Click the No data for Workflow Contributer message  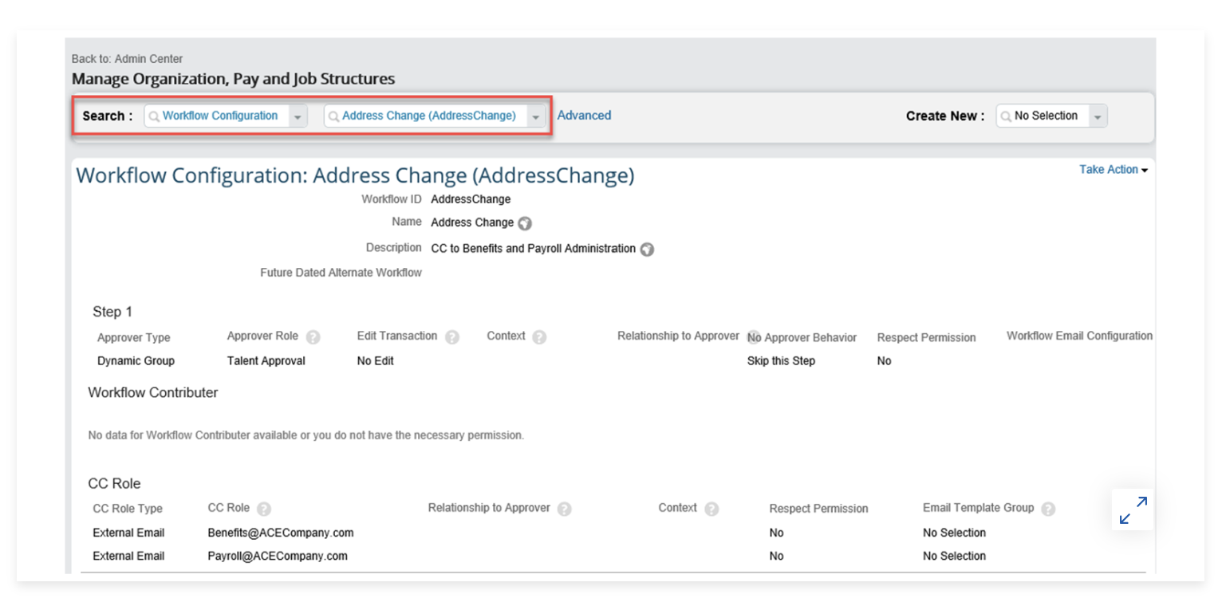[305, 435]
